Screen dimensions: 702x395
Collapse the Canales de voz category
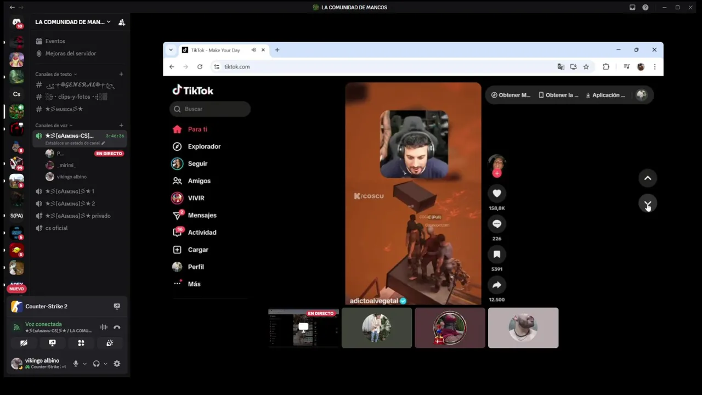54,125
